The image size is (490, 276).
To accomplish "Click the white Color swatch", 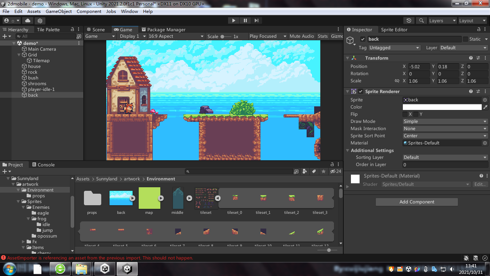I will 442,107.
